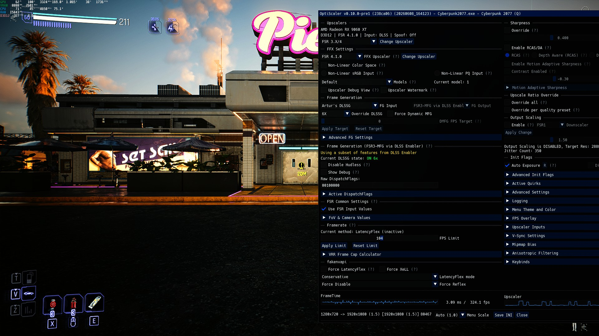Viewport: 599px width, 336px height.
Task: Toggle Non-Linear sRGB Input checkbox
Action: click(x=324, y=73)
